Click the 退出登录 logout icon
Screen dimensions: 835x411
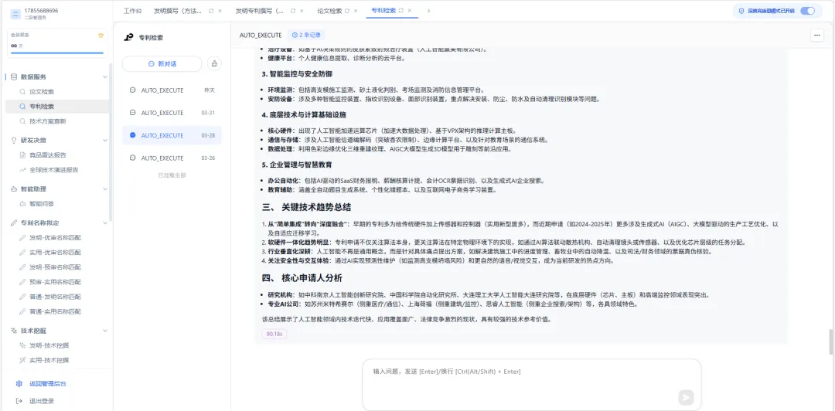coord(19,401)
